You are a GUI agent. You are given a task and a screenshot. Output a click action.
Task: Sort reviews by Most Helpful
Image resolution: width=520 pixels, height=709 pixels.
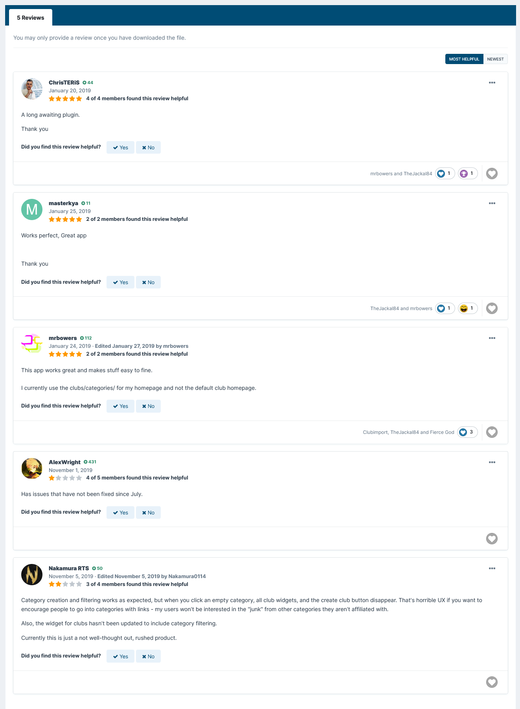click(464, 59)
